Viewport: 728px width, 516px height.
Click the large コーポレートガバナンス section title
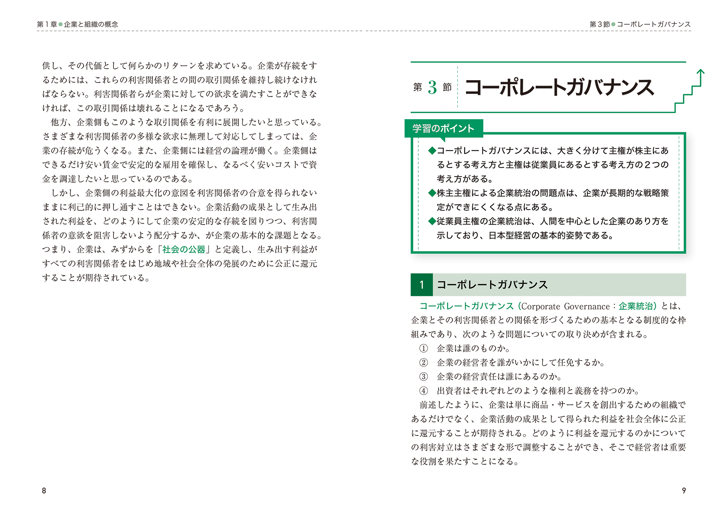(x=559, y=87)
